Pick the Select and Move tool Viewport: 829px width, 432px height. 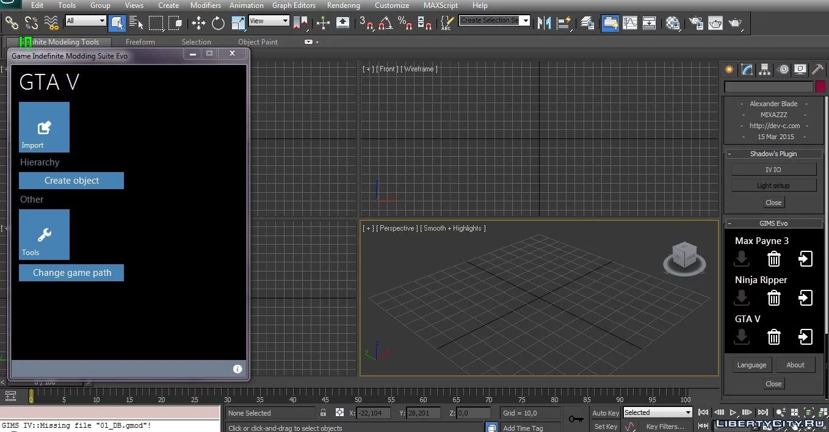click(198, 23)
